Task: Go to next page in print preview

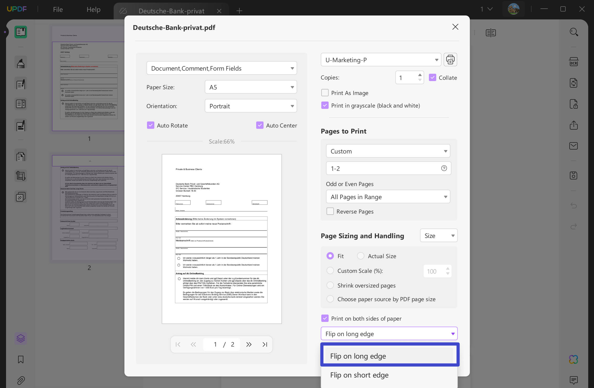Action: point(249,344)
